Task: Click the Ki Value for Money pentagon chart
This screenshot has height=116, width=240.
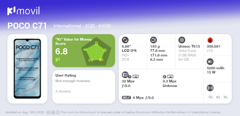Action: point(96,51)
